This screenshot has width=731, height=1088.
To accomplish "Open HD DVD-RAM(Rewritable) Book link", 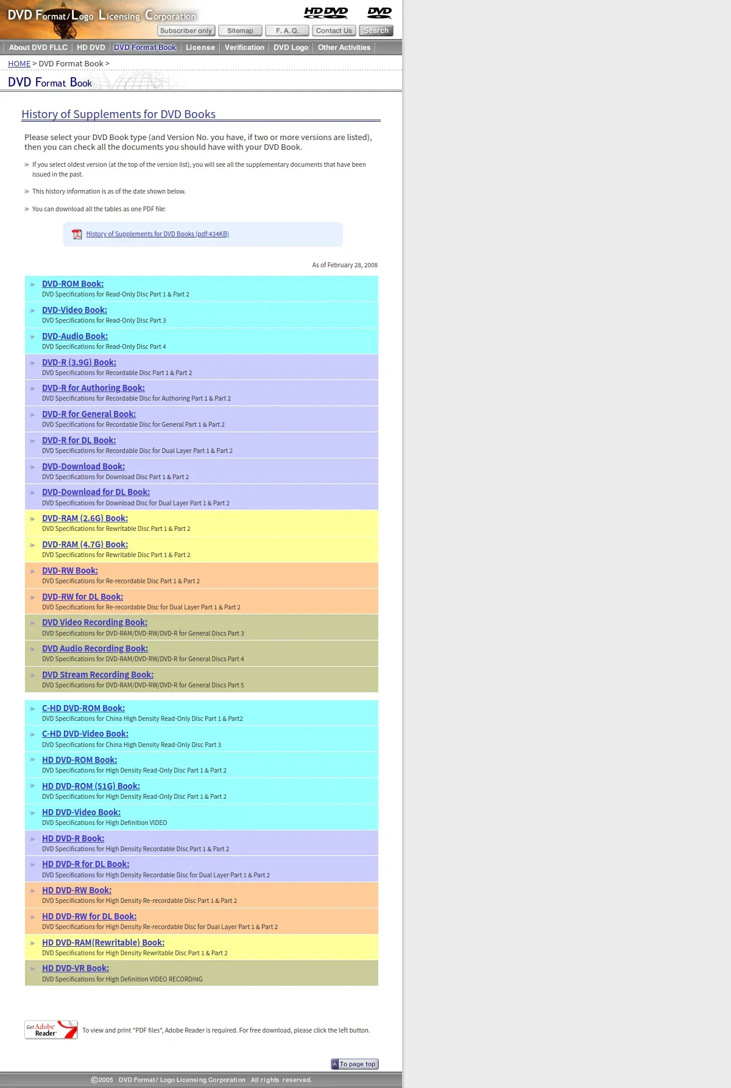I will (x=103, y=942).
